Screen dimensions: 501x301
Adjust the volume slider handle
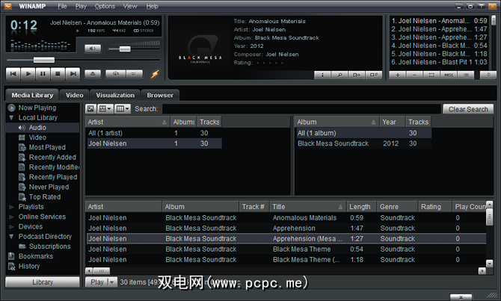point(125,49)
